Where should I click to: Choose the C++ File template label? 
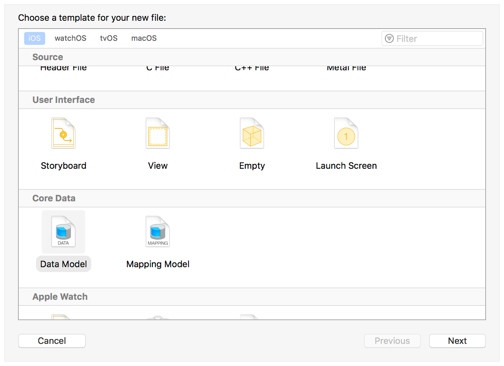tap(252, 68)
